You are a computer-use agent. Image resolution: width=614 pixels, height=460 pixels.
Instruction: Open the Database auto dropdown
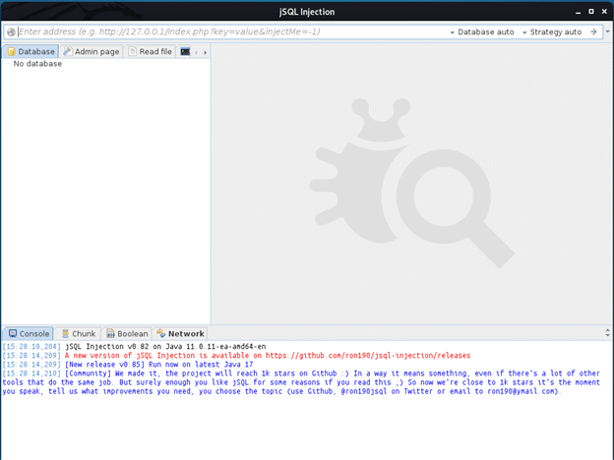[482, 31]
